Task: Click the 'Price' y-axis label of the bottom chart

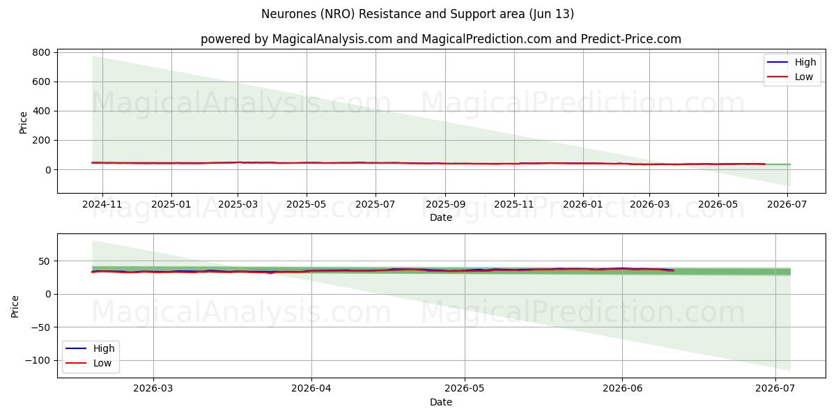Action: 15,306
